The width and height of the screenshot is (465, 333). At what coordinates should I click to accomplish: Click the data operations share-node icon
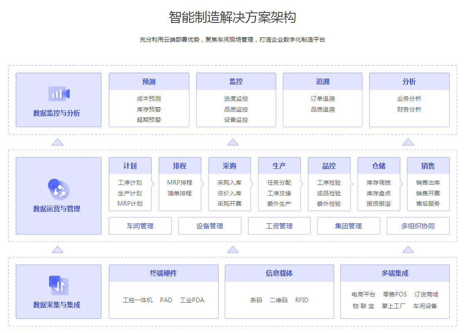[59, 190]
